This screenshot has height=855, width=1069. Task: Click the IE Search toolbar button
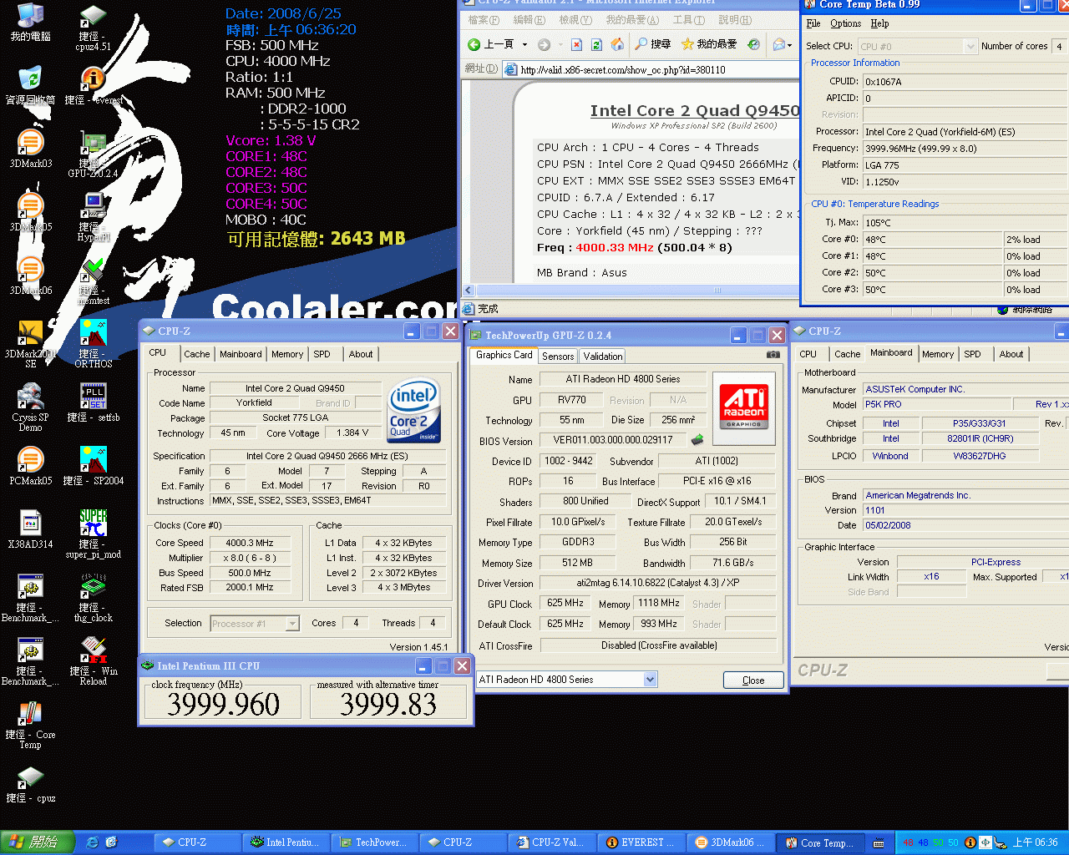click(x=653, y=44)
